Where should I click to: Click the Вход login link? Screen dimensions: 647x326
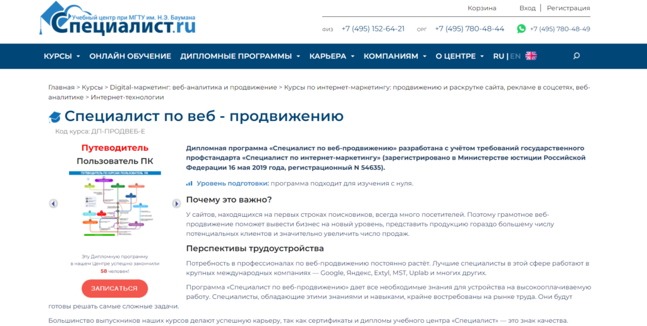[x=527, y=8]
